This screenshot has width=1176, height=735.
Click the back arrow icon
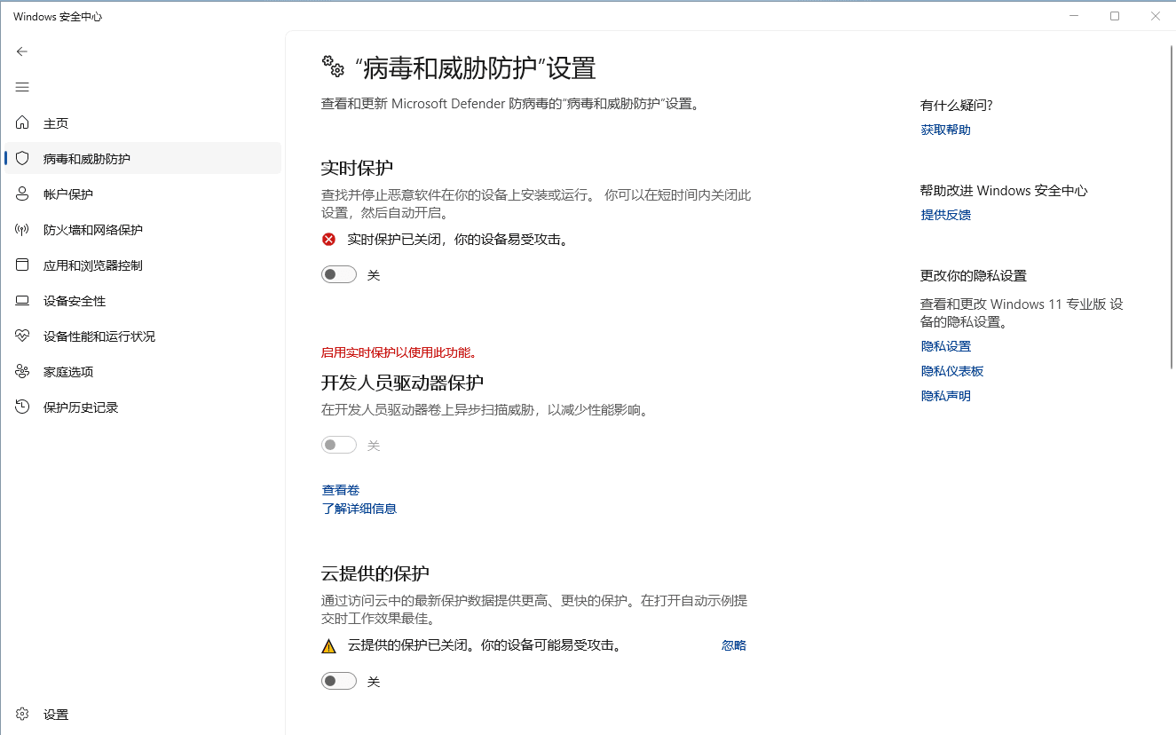click(x=22, y=51)
